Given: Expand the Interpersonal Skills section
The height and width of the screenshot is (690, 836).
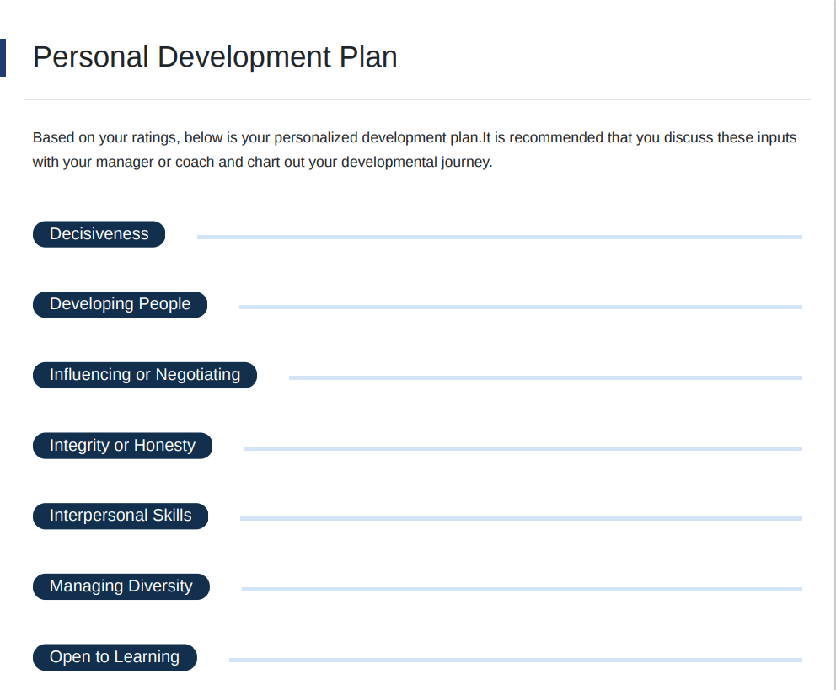Looking at the screenshot, I should click(120, 516).
